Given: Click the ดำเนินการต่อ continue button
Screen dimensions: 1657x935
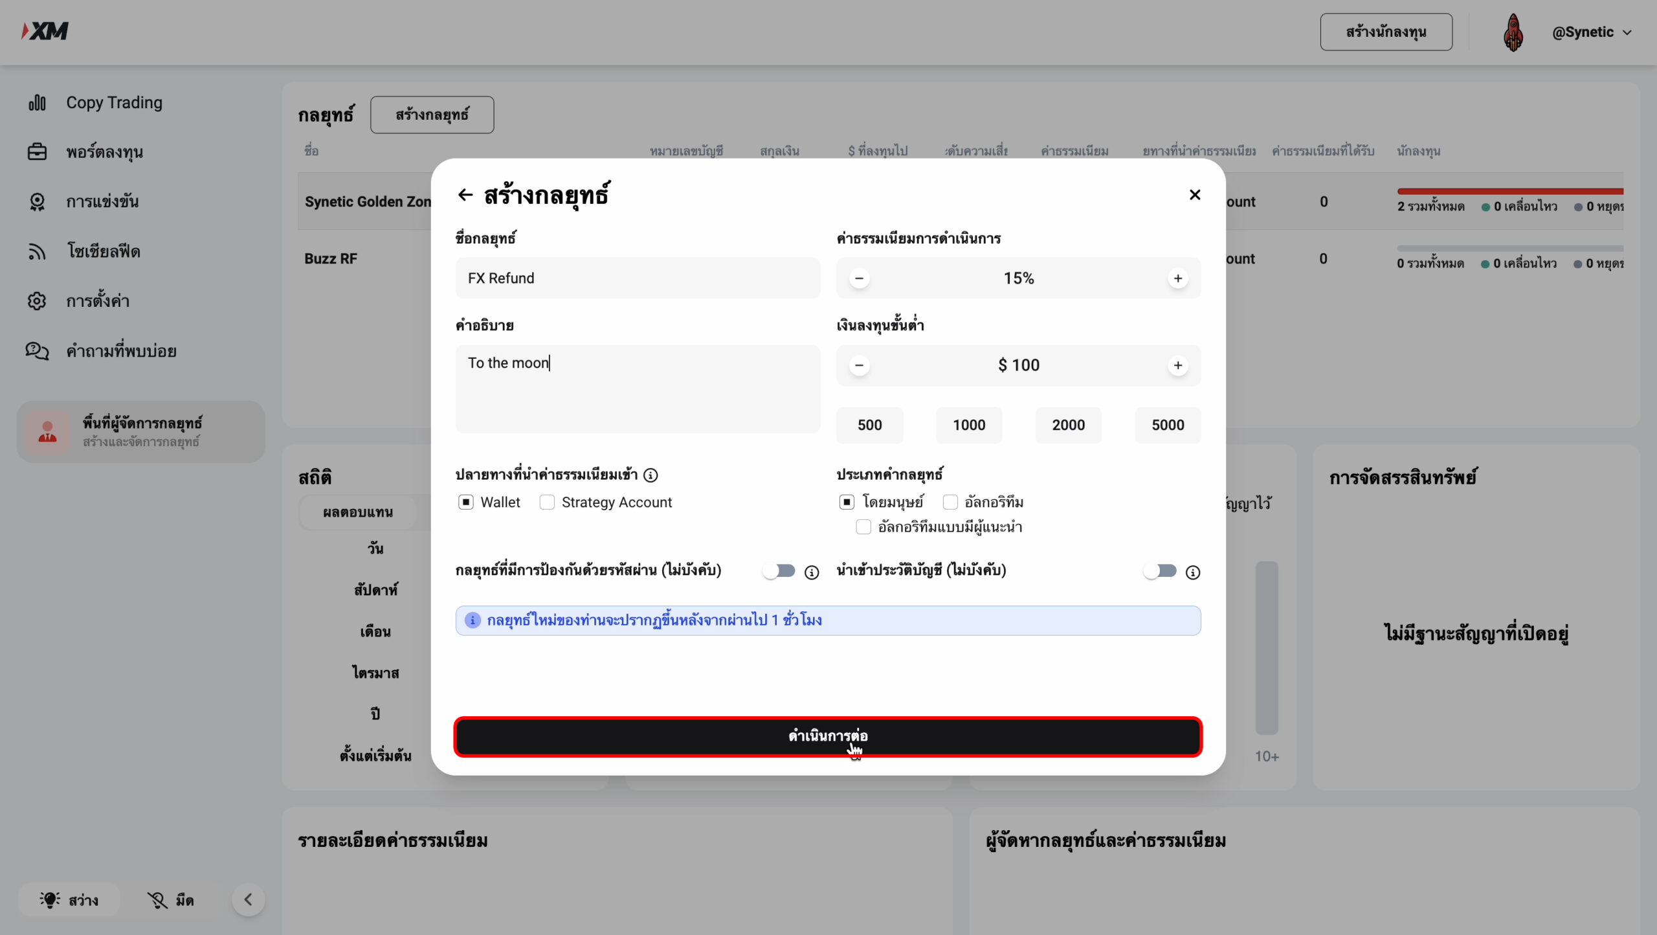Looking at the screenshot, I should [x=827, y=734].
